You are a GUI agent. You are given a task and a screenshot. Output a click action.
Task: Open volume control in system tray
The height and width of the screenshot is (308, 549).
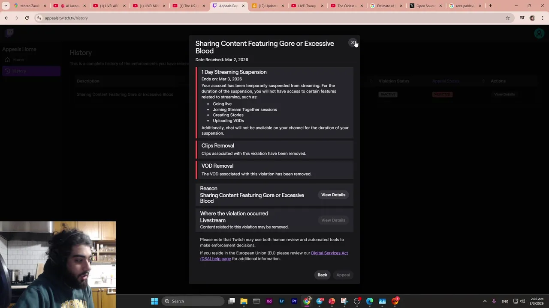coord(522,301)
